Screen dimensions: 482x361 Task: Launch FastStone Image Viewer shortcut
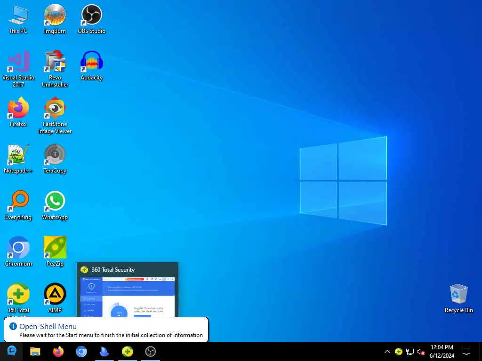pos(55,116)
